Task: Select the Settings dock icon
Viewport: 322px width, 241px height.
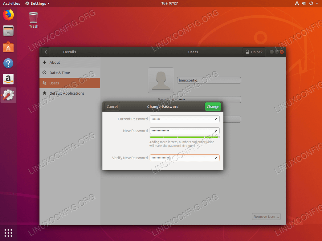Action: (8, 95)
